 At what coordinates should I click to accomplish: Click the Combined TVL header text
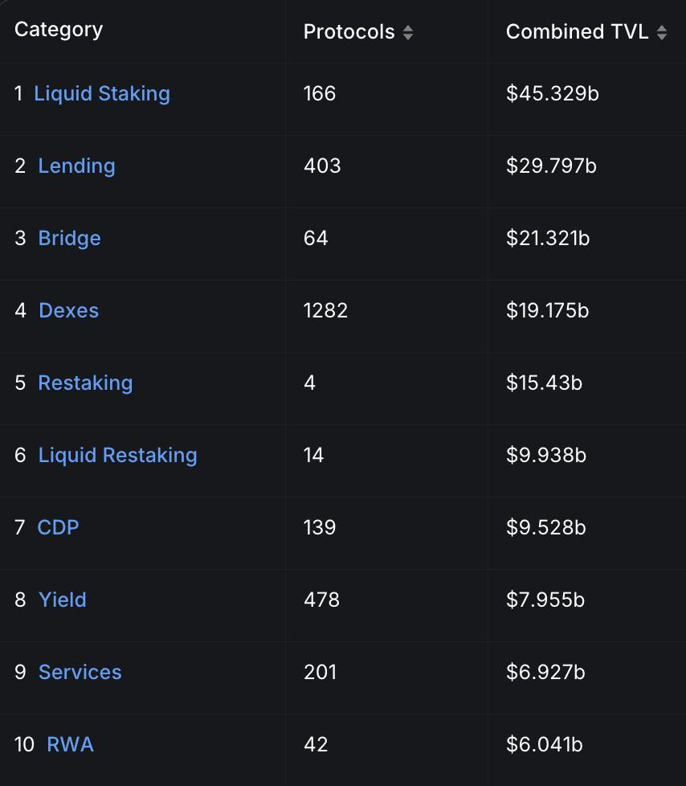577,32
